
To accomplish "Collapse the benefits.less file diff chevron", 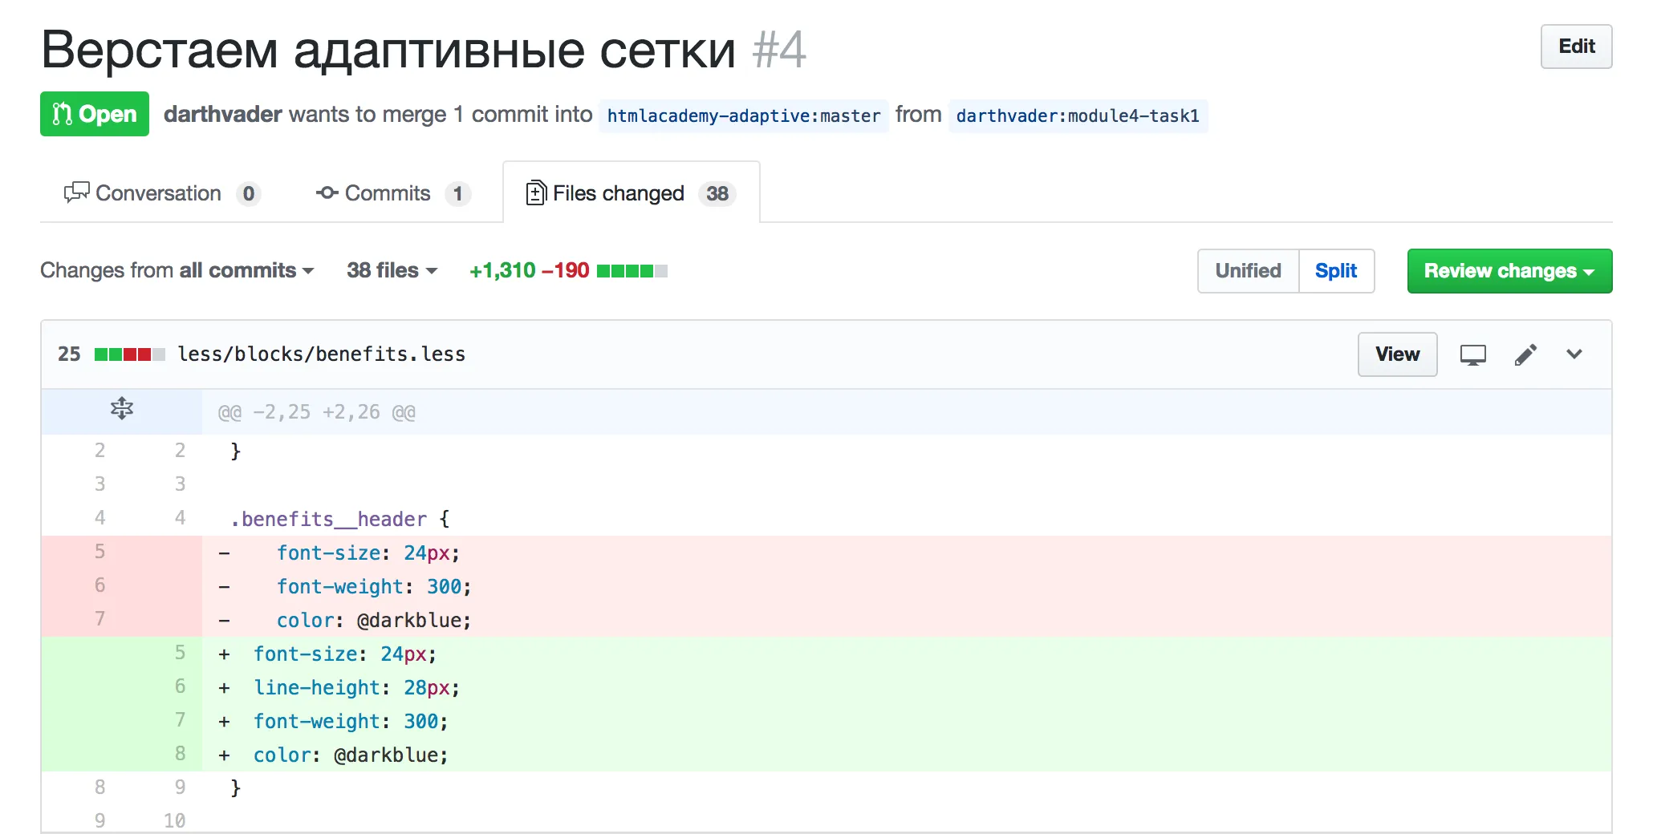I will [x=1574, y=354].
